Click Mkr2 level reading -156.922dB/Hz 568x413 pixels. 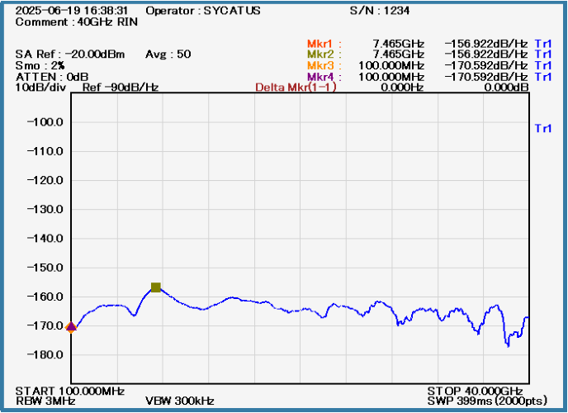click(485, 55)
